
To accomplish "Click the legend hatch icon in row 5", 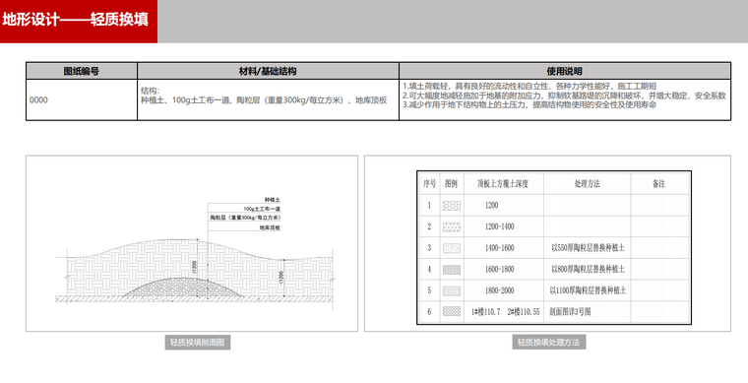I will [452, 290].
